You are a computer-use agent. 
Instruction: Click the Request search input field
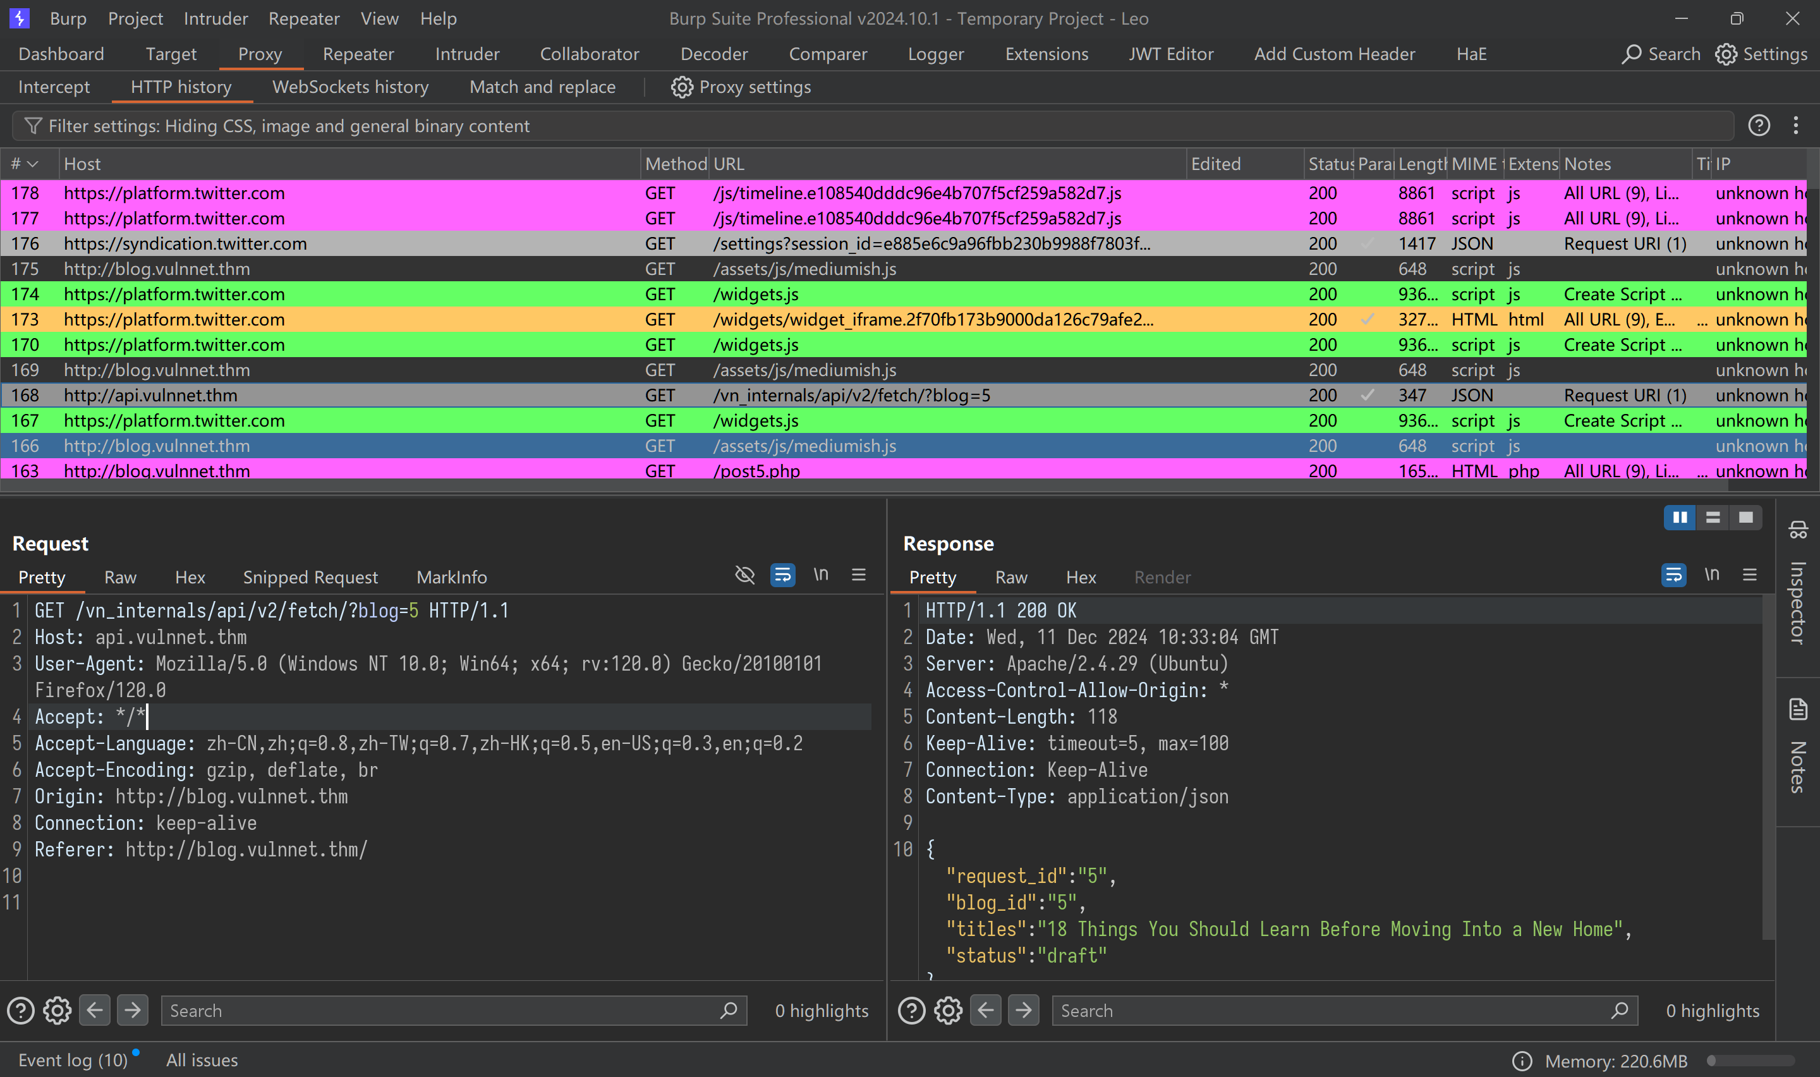coord(453,1010)
